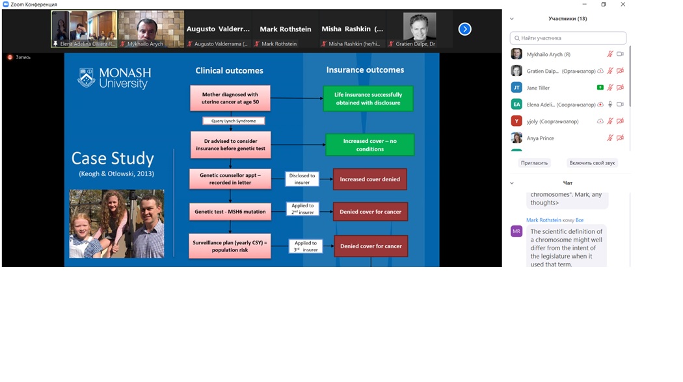Click muted microphone icon for yjoly
683x382 pixels.
610,121
